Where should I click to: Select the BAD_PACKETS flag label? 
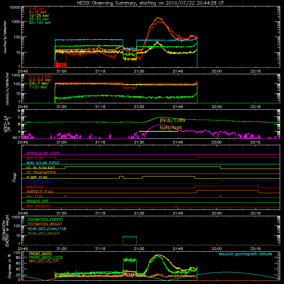click(39, 206)
